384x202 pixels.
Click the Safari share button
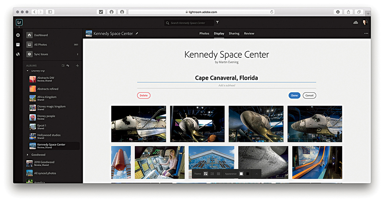coord(348,12)
